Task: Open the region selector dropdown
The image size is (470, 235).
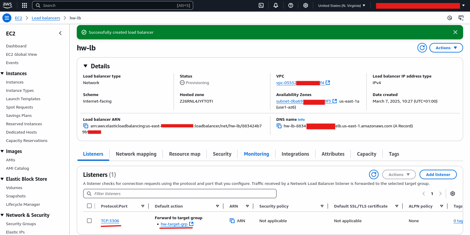Action: click(x=342, y=5)
